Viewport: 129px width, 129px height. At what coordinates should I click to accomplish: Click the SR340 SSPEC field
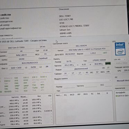pyautogui.click(x=21, y=59)
